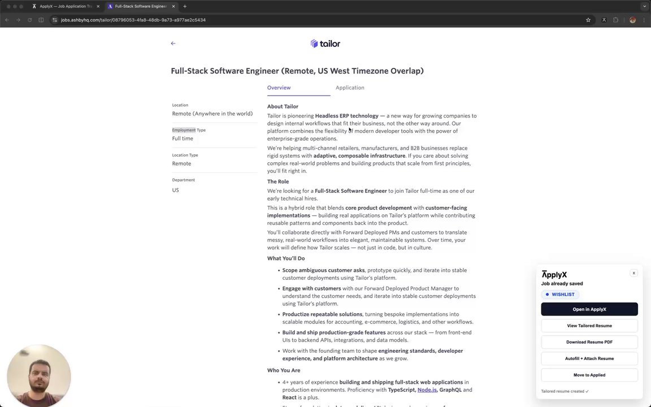Open the Chrome profile avatar
This screenshot has width=651, height=407.
[x=632, y=20]
